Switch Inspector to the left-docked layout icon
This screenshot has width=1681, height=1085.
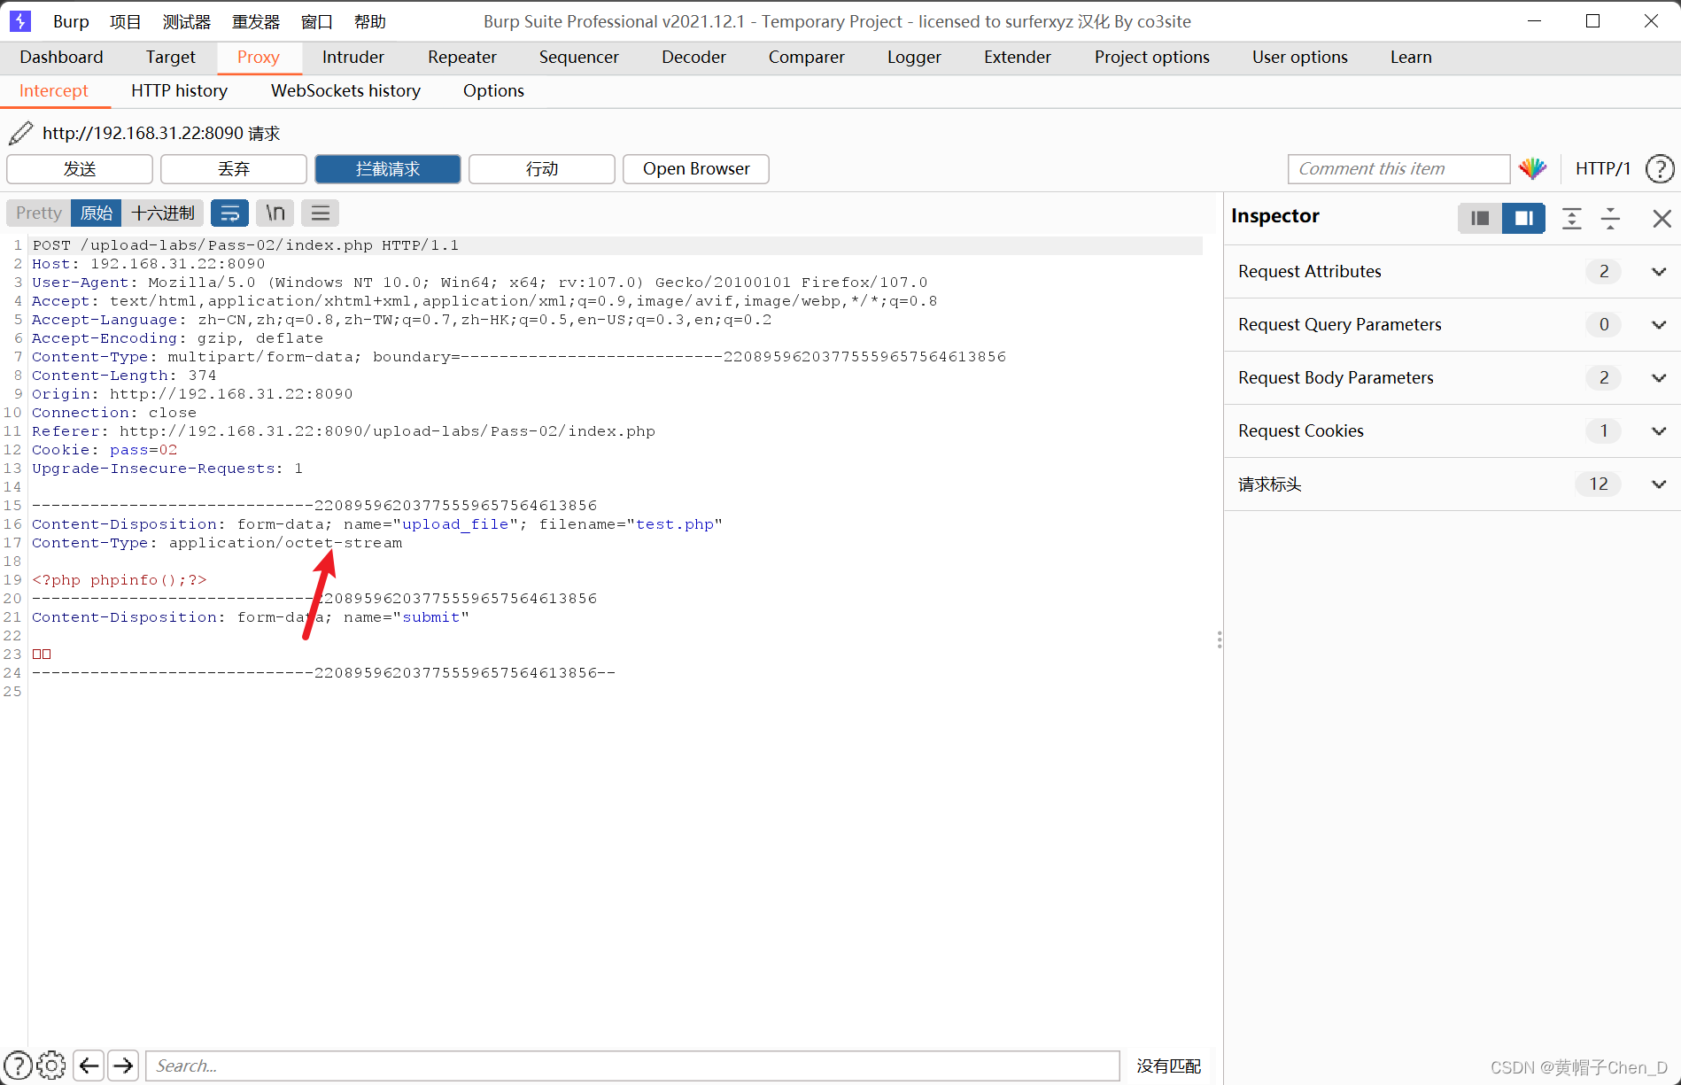(x=1480, y=218)
